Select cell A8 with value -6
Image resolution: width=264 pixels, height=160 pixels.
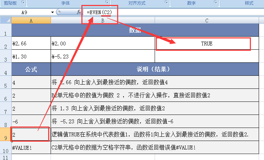(31, 122)
